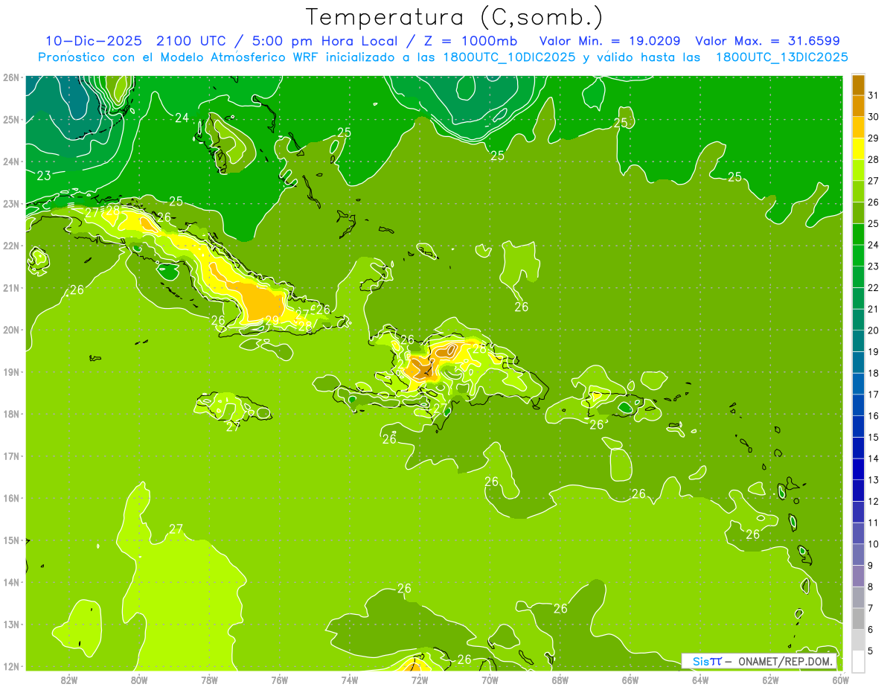Screen dimensions: 893x690
Task: Click the "62W" longitude axis label
Action: 770,680
